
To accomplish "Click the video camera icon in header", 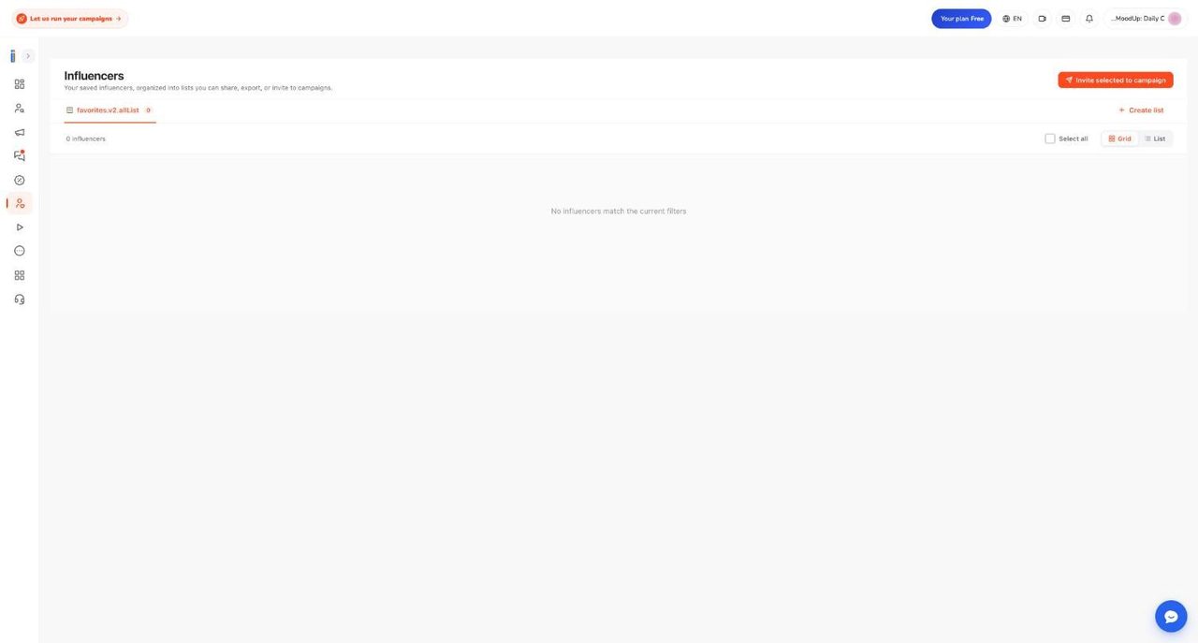I will (x=1042, y=19).
